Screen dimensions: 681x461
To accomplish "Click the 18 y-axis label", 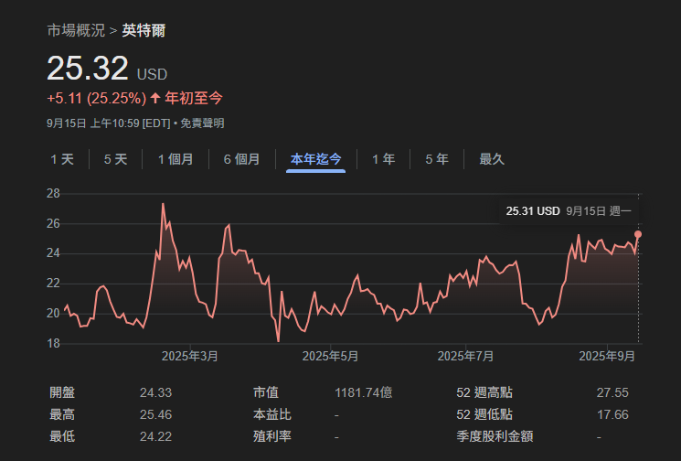I will tap(53, 344).
